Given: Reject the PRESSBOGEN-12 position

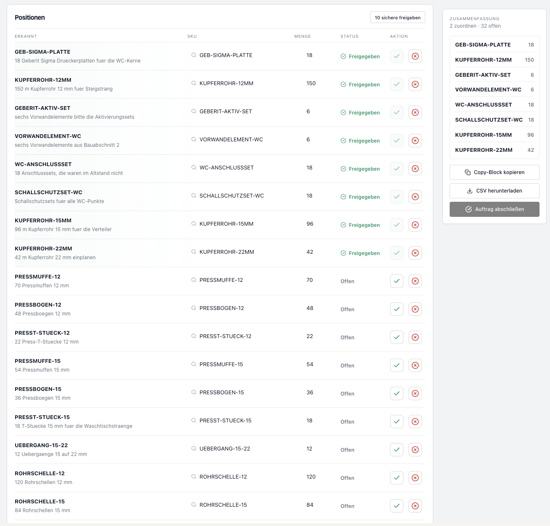Looking at the screenshot, I should pos(415,309).
